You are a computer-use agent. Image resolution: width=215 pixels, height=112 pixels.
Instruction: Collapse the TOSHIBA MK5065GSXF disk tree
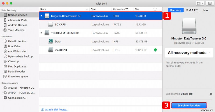(41, 33)
